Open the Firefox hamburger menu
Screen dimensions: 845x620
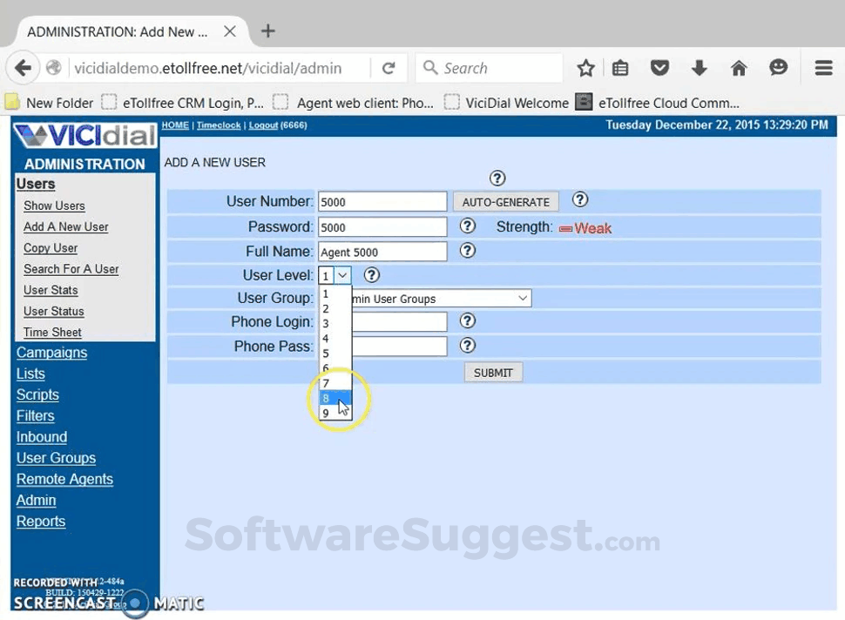click(x=822, y=68)
